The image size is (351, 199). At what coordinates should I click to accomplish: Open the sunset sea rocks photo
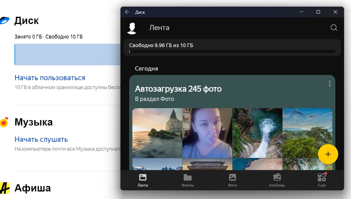pos(157,133)
